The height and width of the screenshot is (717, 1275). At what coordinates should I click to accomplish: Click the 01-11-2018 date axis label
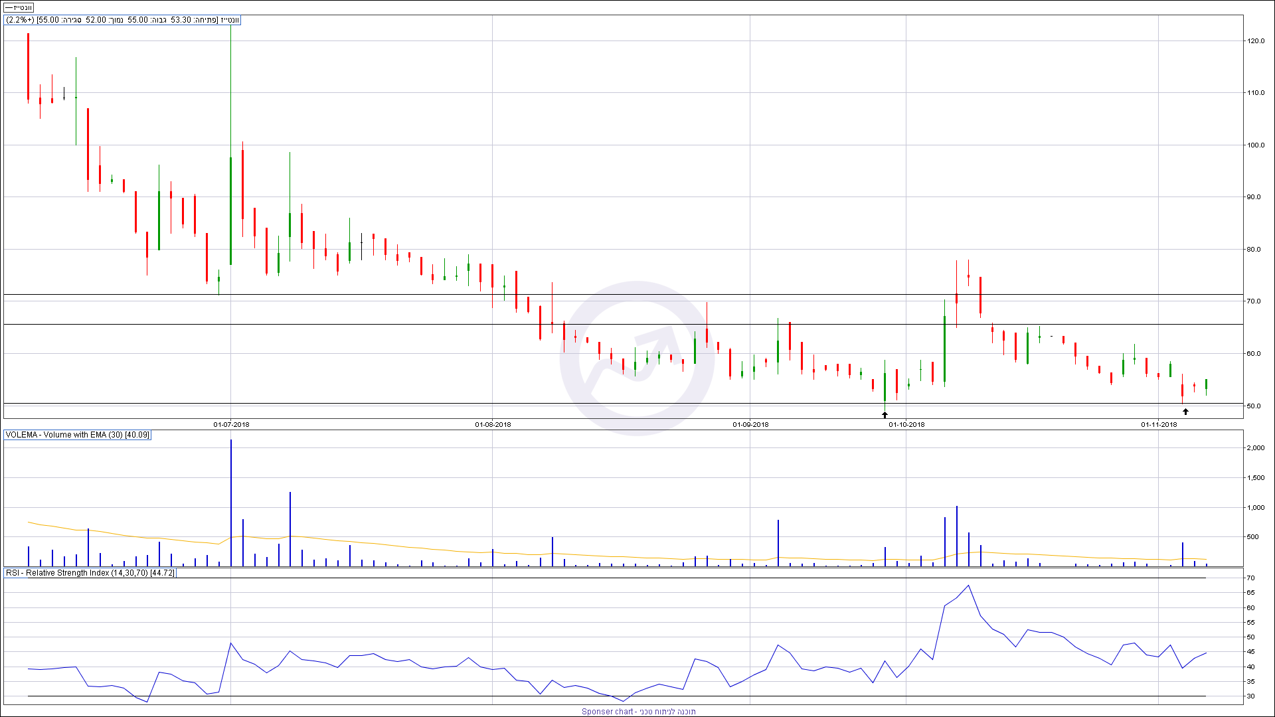point(1159,424)
